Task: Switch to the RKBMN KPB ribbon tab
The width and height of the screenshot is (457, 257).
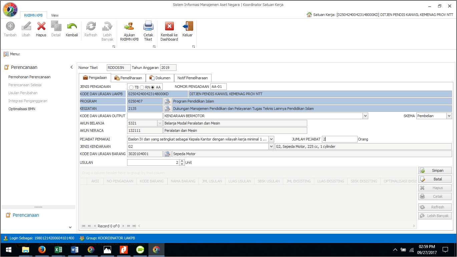Action: click(33, 15)
